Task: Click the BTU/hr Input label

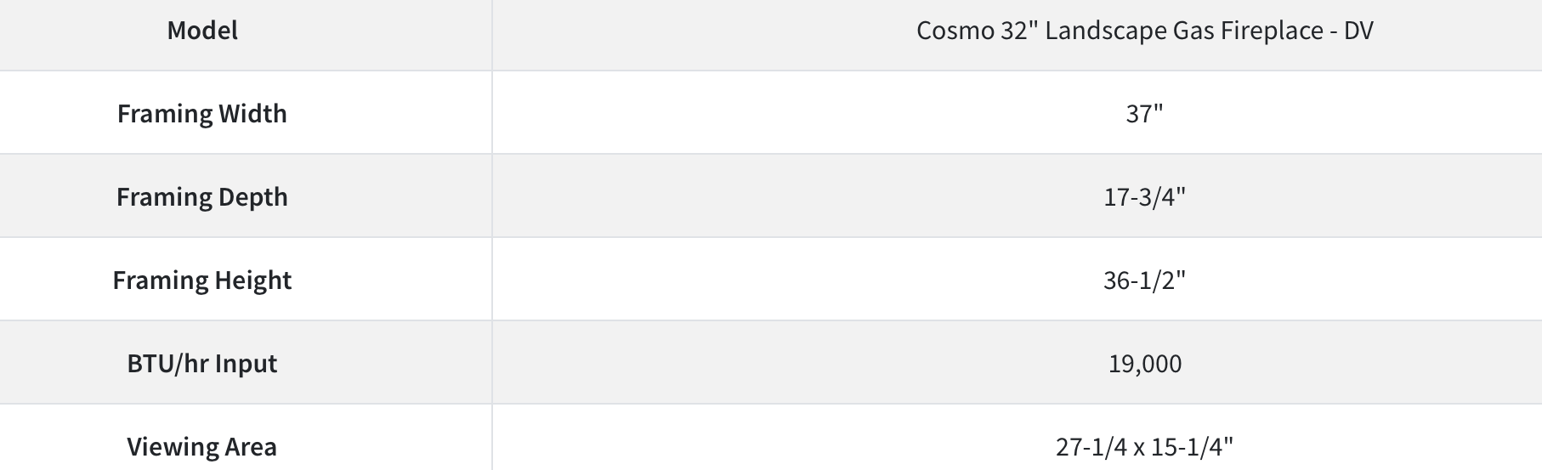Action: [202, 364]
